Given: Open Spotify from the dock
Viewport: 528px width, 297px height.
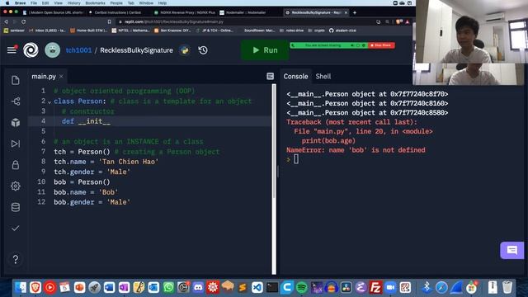Looking at the screenshot, I should click(x=302, y=287).
